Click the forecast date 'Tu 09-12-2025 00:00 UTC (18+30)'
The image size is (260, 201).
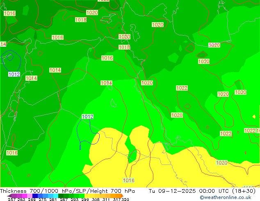coord(202,191)
